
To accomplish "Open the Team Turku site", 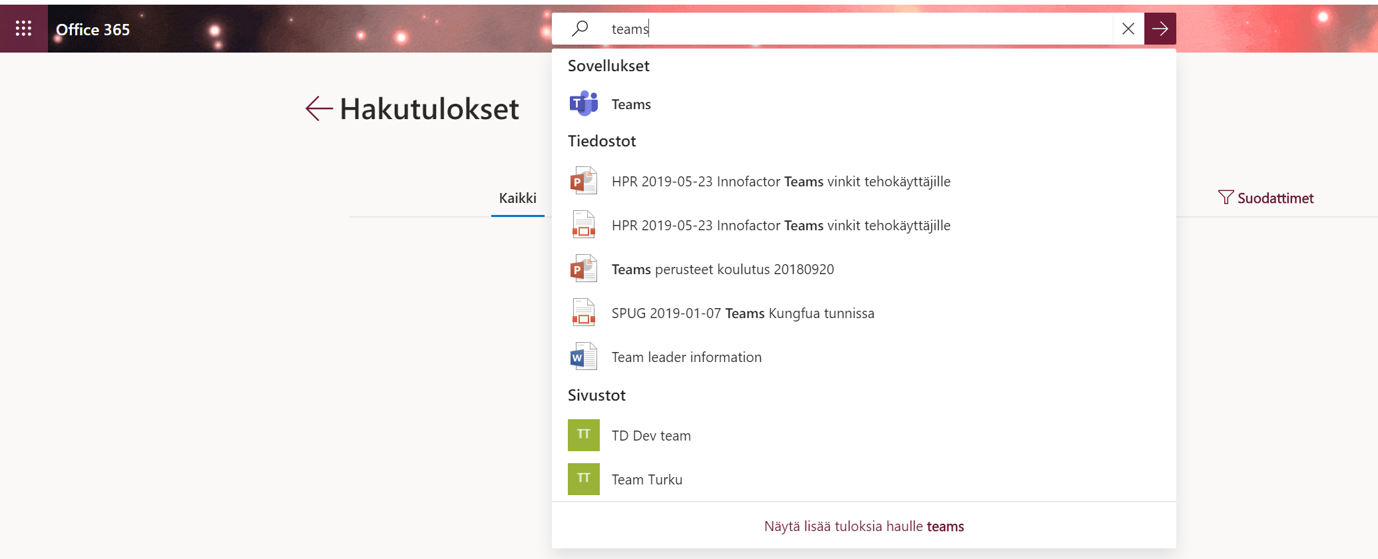I will click(646, 480).
